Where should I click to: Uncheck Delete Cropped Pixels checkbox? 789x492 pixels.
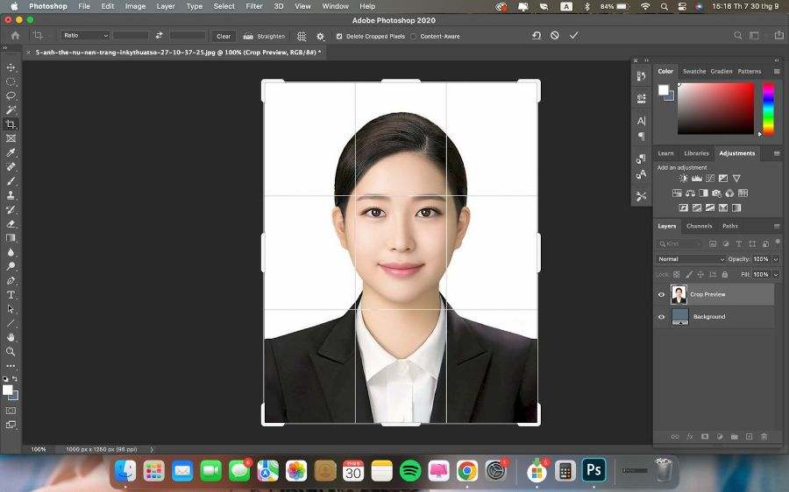(x=339, y=36)
